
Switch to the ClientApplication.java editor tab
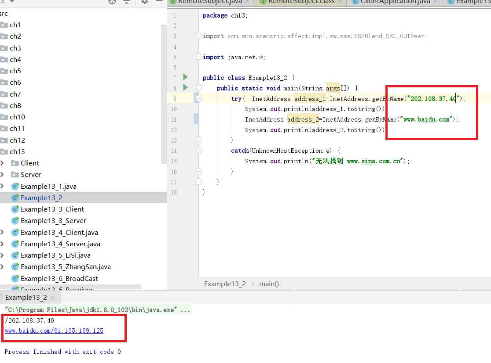[x=395, y=2]
